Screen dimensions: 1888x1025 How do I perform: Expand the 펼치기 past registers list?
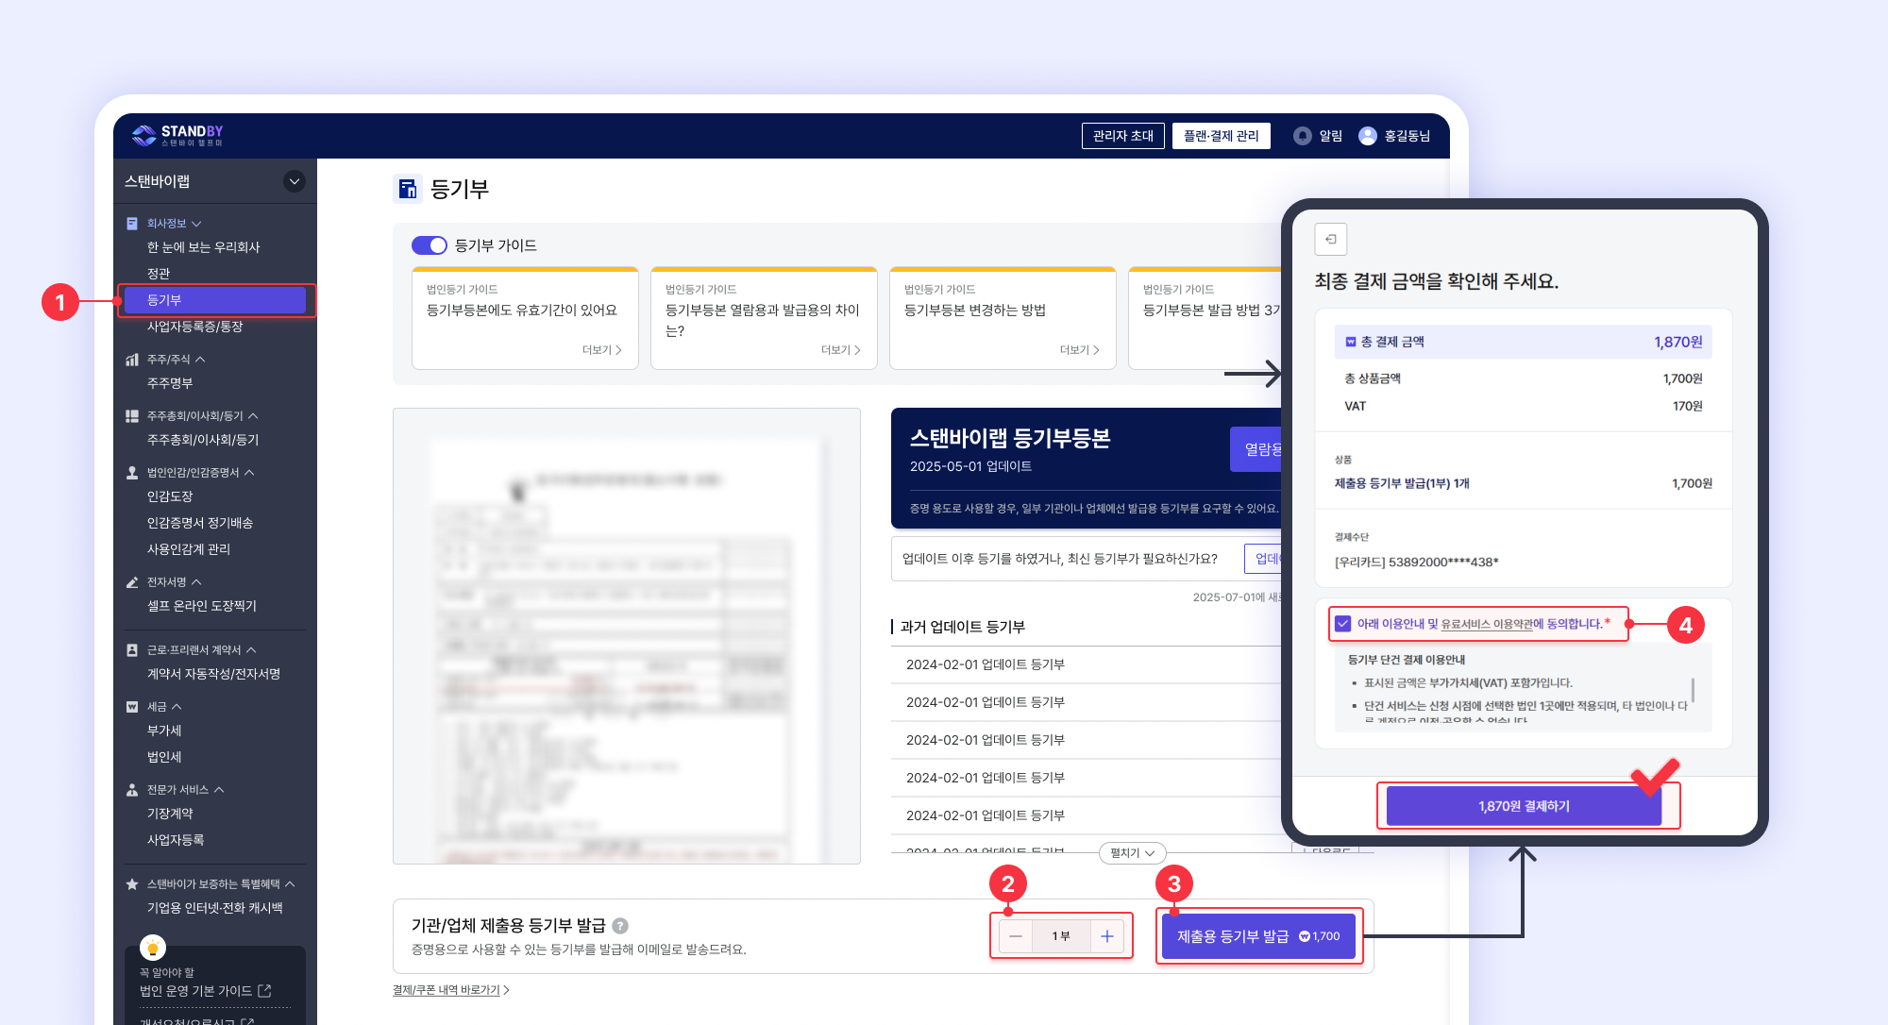(x=1132, y=853)
